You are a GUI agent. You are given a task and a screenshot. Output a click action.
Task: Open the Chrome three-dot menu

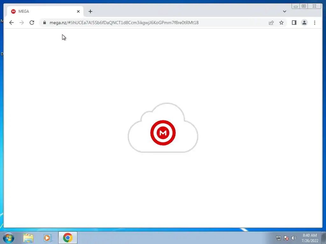[315, 23]
